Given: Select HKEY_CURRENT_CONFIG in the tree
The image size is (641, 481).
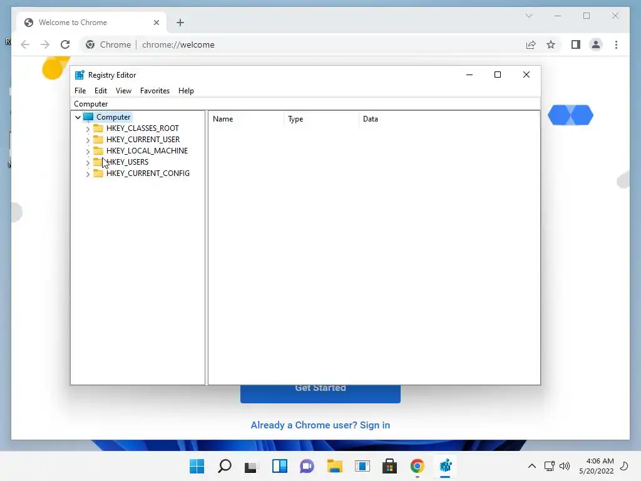Looking at the screenshot, I should 148,173.
